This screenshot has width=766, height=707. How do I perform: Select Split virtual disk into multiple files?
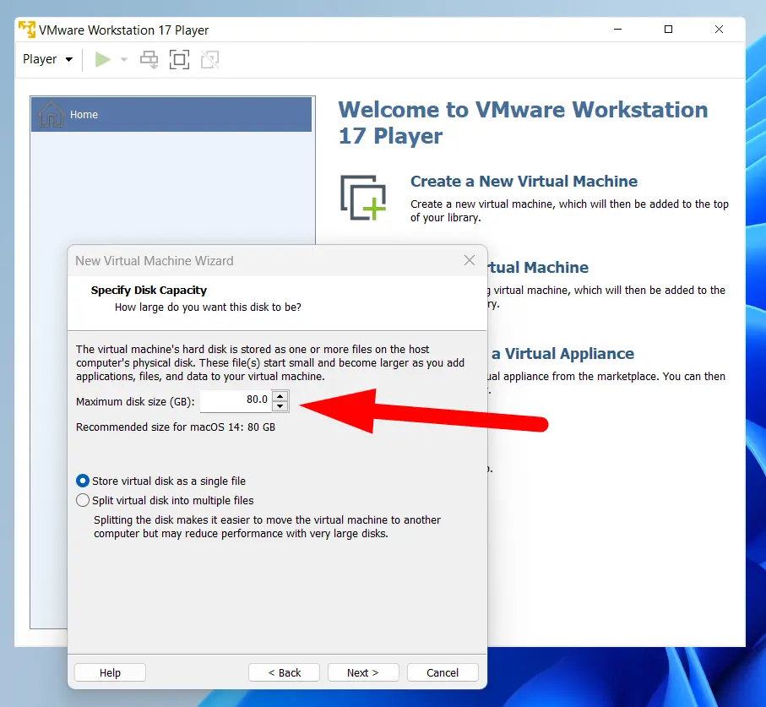[165, 500]
